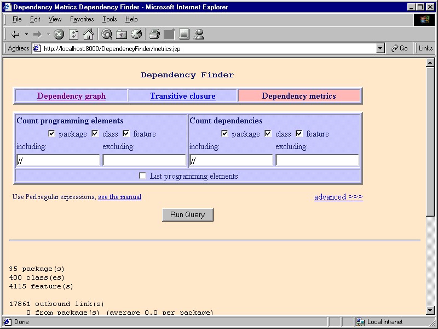Screen dimensions: 438x329
Task: Click the Print toolbar icon
Action: (x=154, y=34)
